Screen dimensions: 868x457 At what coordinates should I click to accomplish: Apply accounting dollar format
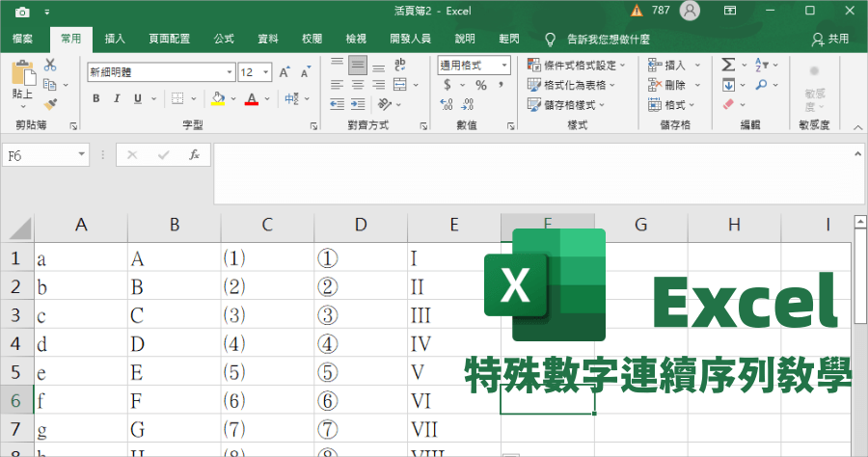[448, 85]
